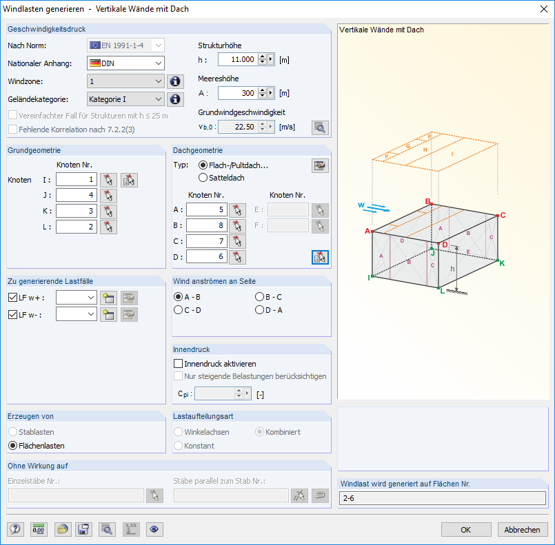Click roof node A number field

pyautogui.click(x=207, y=209)
